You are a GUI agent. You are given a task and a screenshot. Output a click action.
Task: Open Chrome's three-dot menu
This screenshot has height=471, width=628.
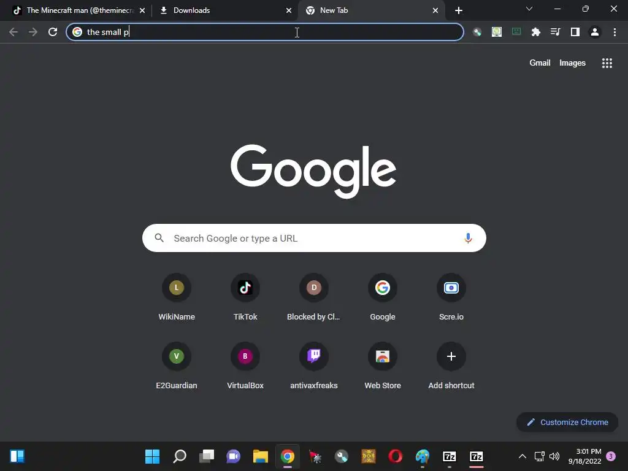point(615,32)
